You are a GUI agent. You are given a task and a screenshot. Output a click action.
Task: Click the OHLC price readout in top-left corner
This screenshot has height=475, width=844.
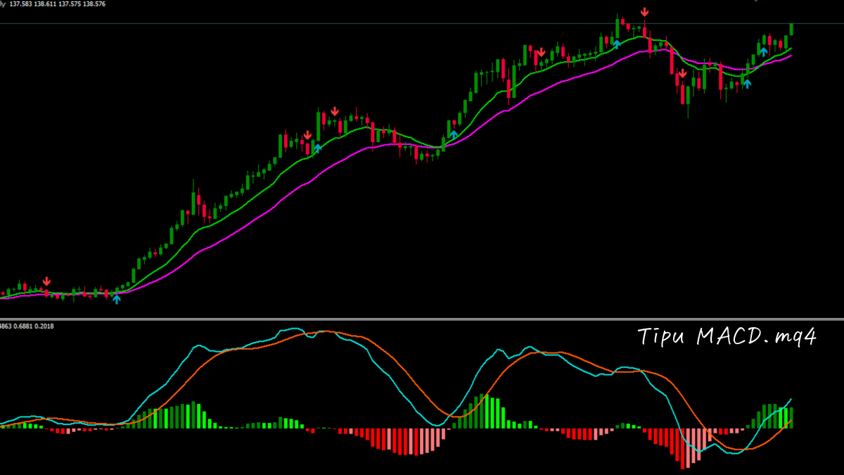pyautogui.click(x=56, y=4)
